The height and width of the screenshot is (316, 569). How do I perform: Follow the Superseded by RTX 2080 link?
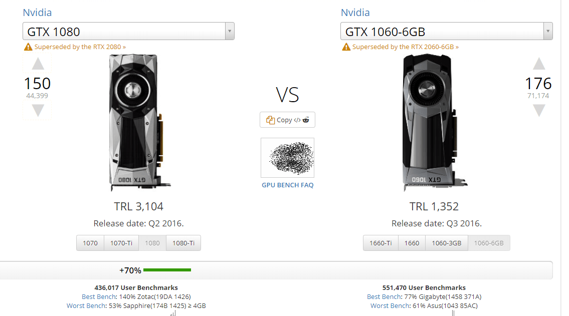(80, 47)
